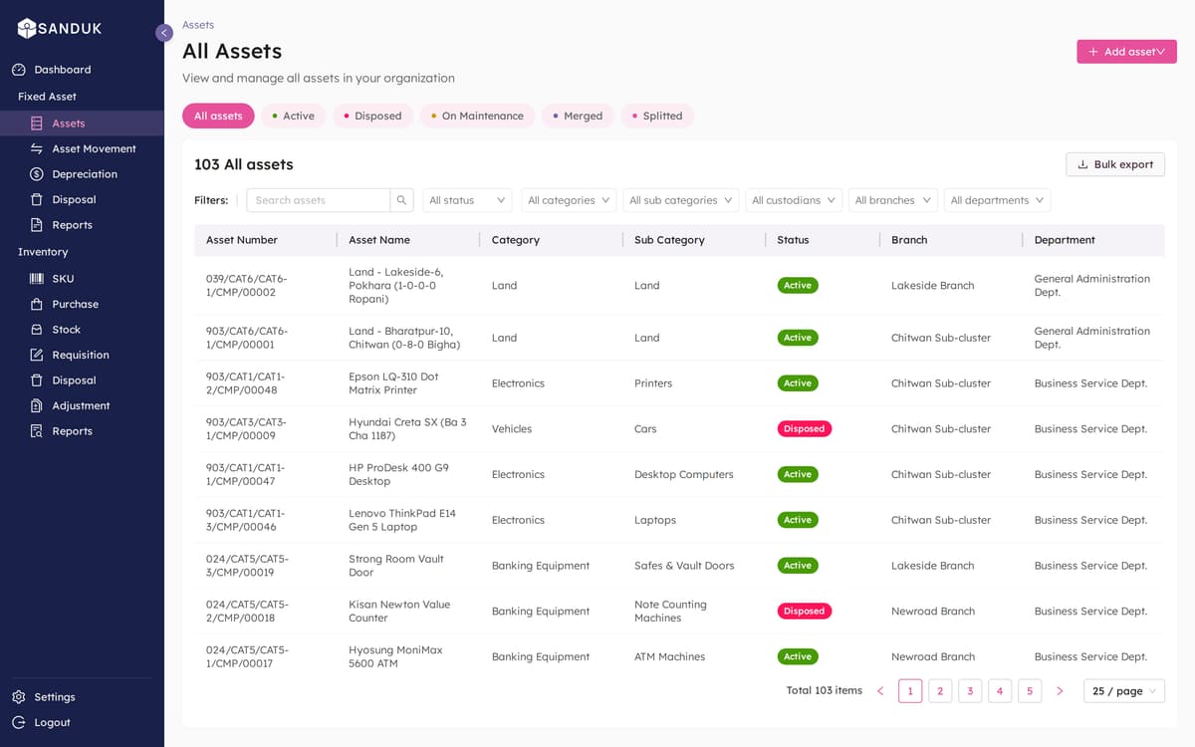Click the Stock box icon
Image resolution: width=1195 pixels, height=747 pixels.
pos(37,330)
